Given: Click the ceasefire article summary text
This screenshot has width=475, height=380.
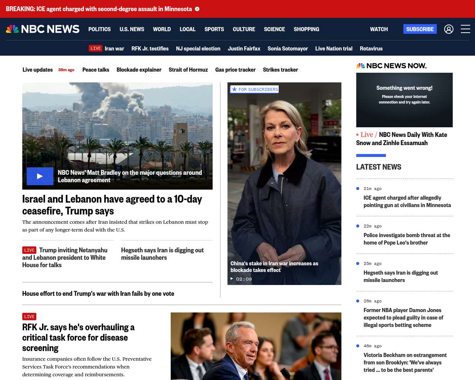Looking at the screenshot, I should (115, 226).
